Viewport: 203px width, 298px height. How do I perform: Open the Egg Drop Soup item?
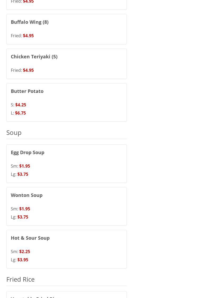(27, 152)
